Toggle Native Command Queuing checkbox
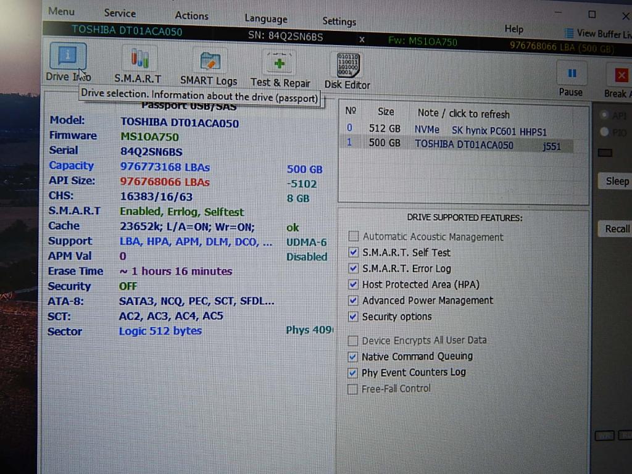Image resolution: width=632 pixels, height=474 pixels. [353, 357]
